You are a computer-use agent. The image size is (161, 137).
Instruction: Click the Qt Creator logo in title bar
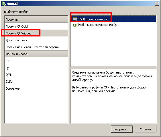click(4, 4)
